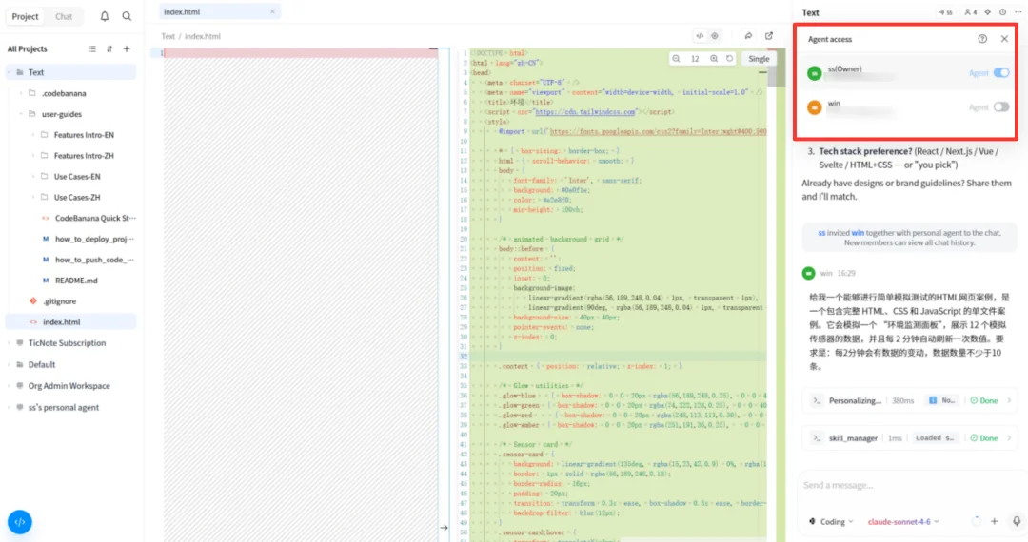The image size is (1028, 542).
Task: Toggle the Single view mode button
Action: pyautogui.click(x=759, y=59)
